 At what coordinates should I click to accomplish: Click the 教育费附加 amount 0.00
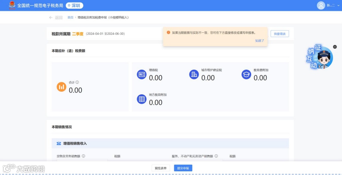click(260, 78)
